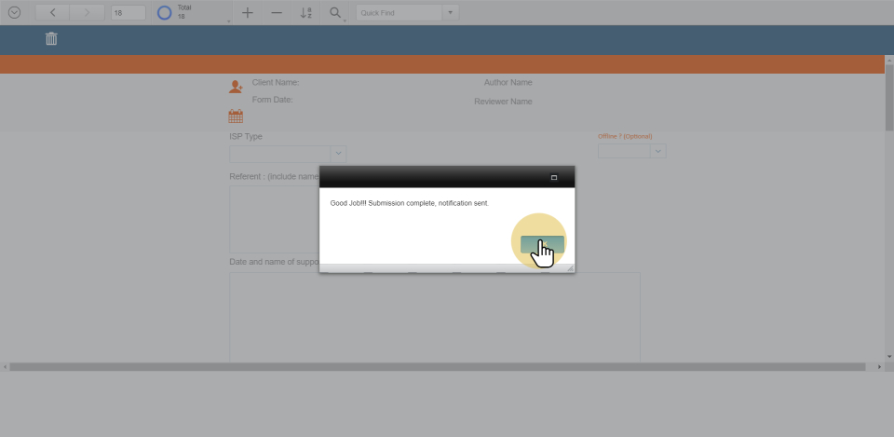Delete record with minus icon
This screenshot has width=894, height=437.
click(277, 12)
